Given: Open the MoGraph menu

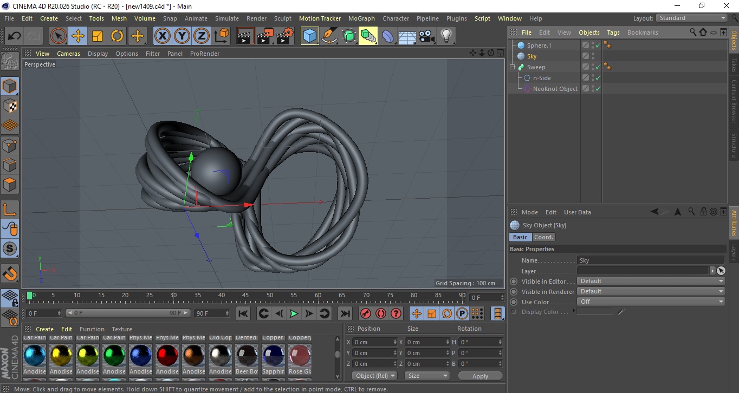Looking at the screenshot, I should click(x=361, y=18).
